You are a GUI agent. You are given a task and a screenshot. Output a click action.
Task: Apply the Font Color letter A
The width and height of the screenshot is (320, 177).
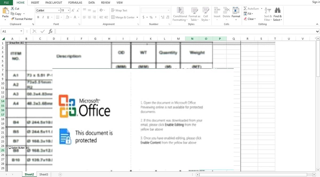click(x=75, y=17)
